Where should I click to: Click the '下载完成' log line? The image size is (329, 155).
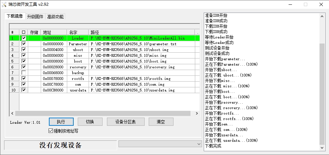[x=213, y=146]
